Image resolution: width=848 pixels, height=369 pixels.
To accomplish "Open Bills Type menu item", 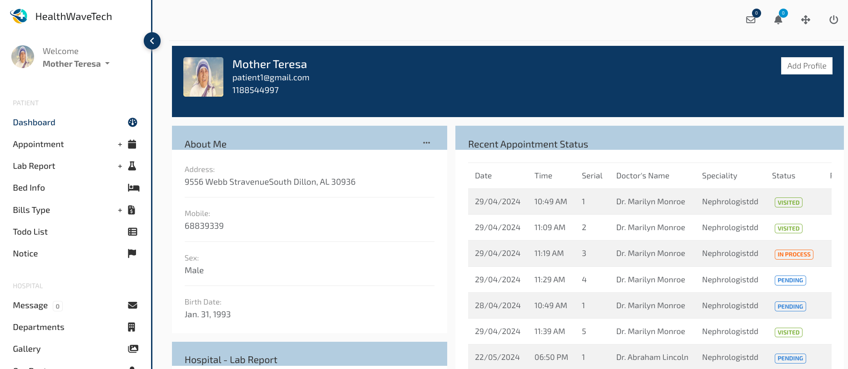I will (x=31, y=210).
